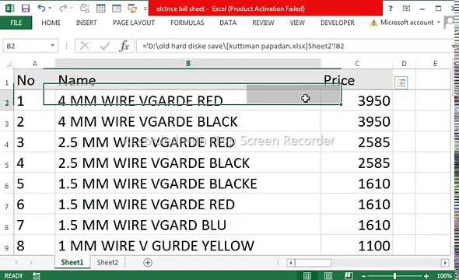Click cell '1 MM WIRE V GURDE YELLOW'
The width and height of the screenshot is (459, 280).
pos(188,245)
